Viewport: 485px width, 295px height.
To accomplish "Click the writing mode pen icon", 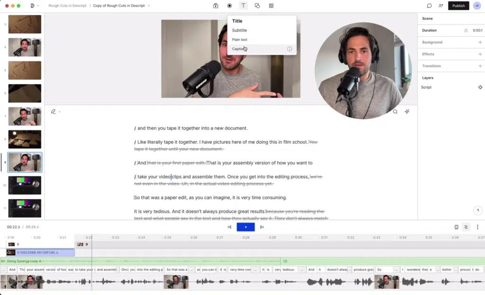I will coord(53,112).
